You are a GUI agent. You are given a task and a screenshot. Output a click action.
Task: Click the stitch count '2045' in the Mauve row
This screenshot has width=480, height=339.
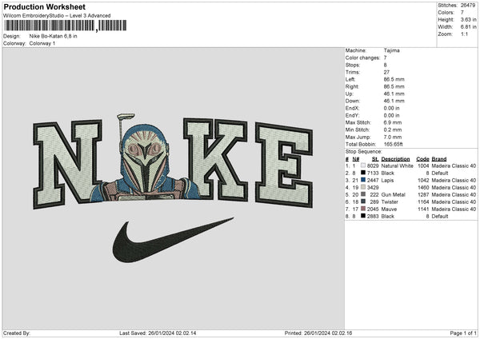[x=373, y=209]
